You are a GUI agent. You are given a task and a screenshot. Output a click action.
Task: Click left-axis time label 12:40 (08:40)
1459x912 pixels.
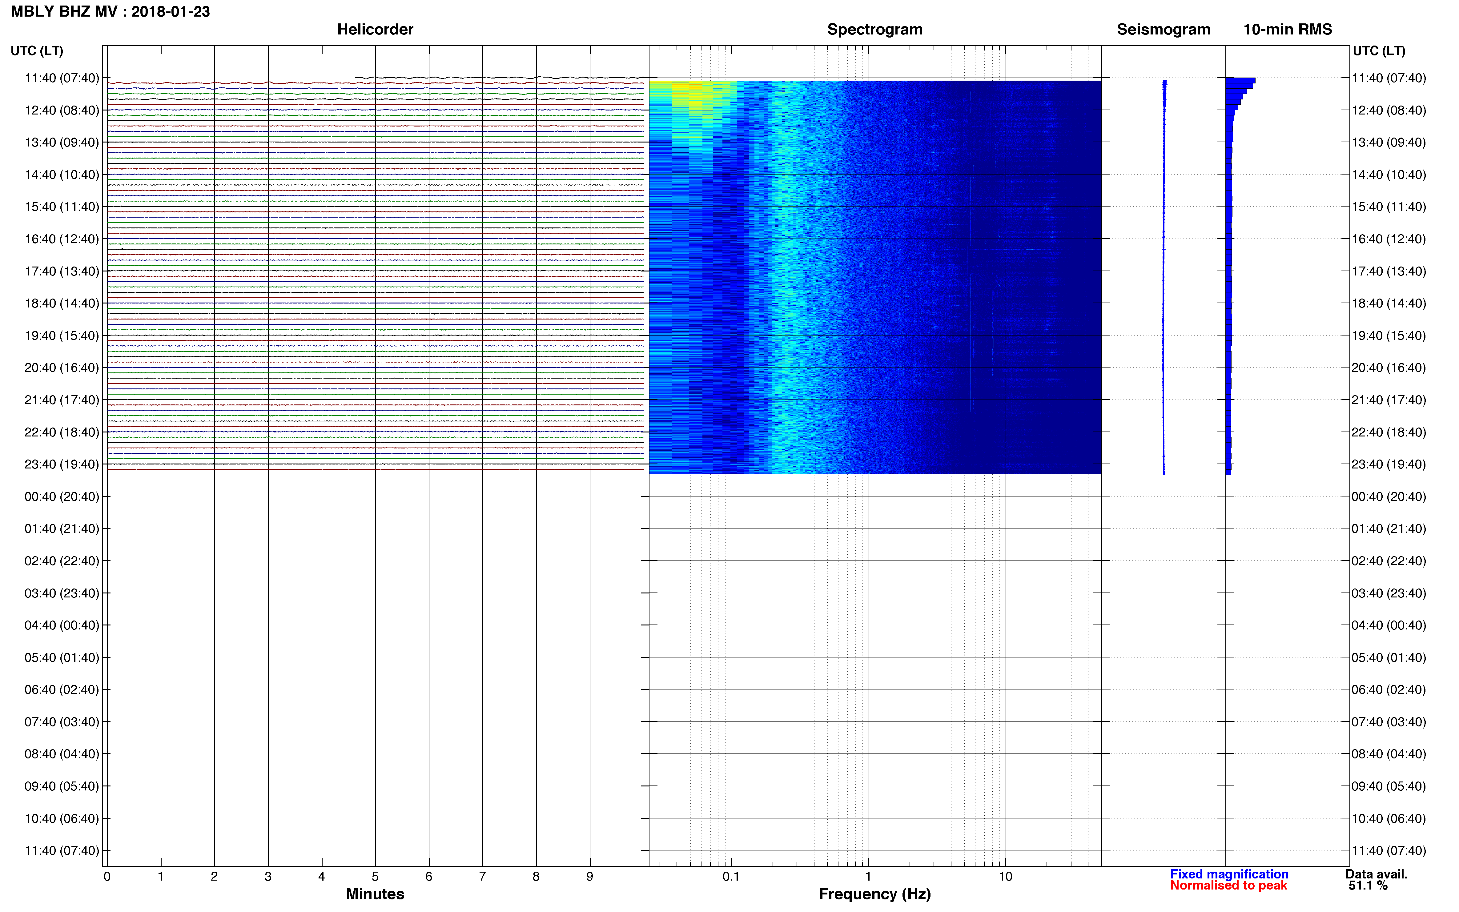[x=62, y=110]
